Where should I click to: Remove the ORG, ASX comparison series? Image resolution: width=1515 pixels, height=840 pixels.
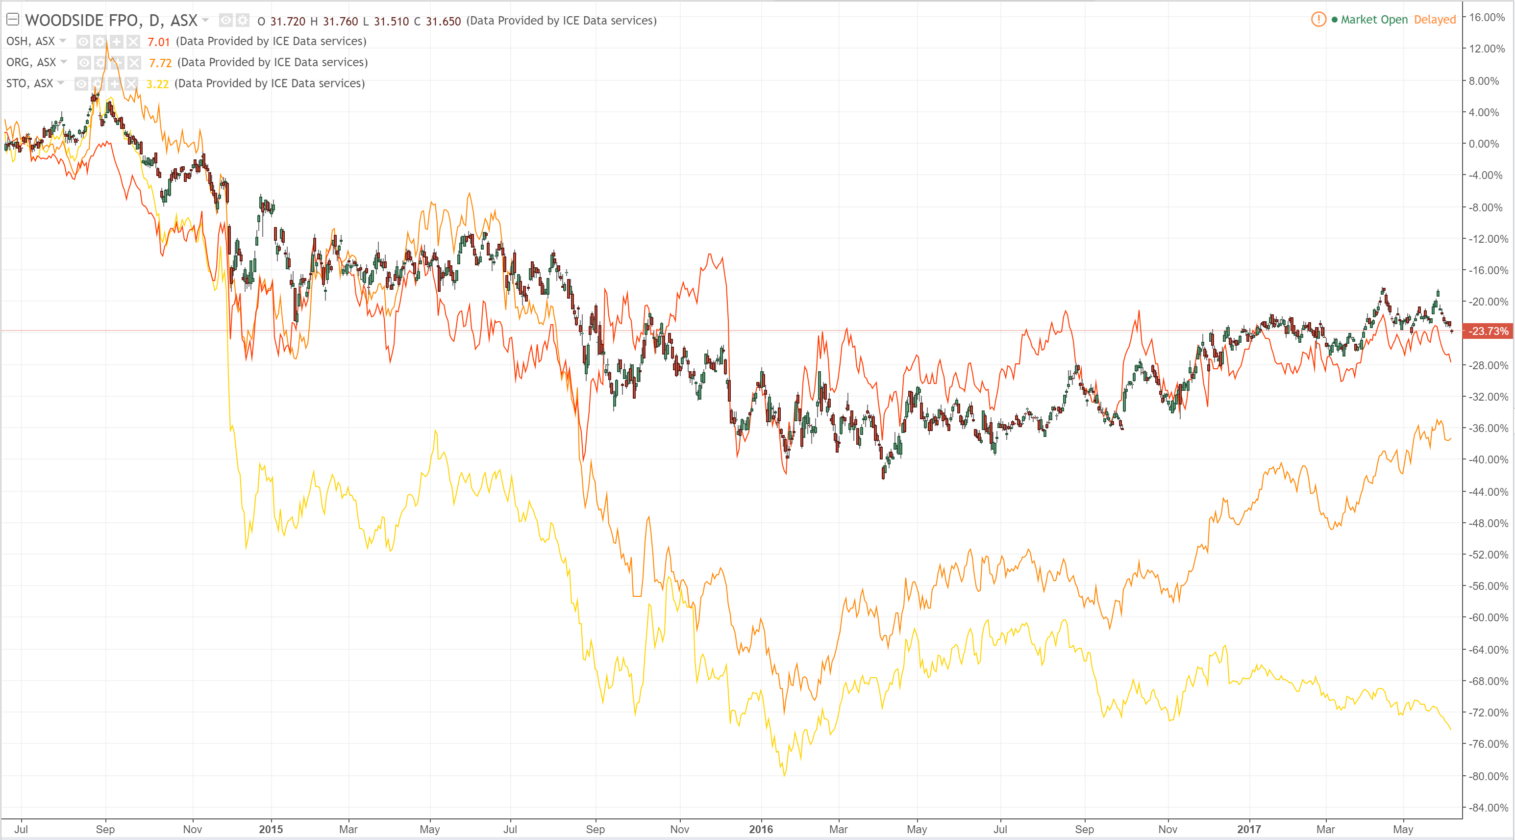[134, 62]
